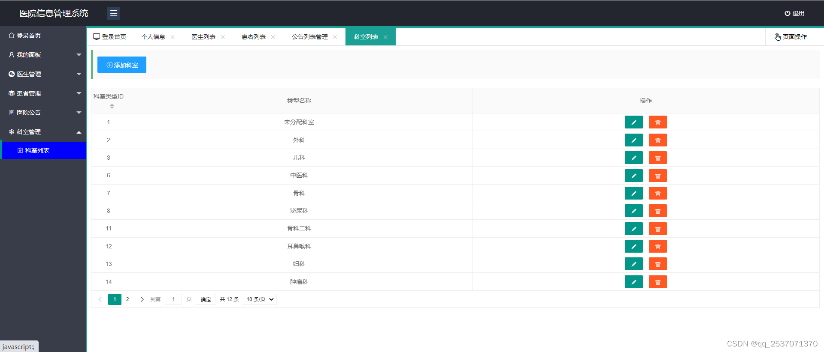Switch to the 医生列表 tab
Screen dimensions: 824x352
[203, 37]
